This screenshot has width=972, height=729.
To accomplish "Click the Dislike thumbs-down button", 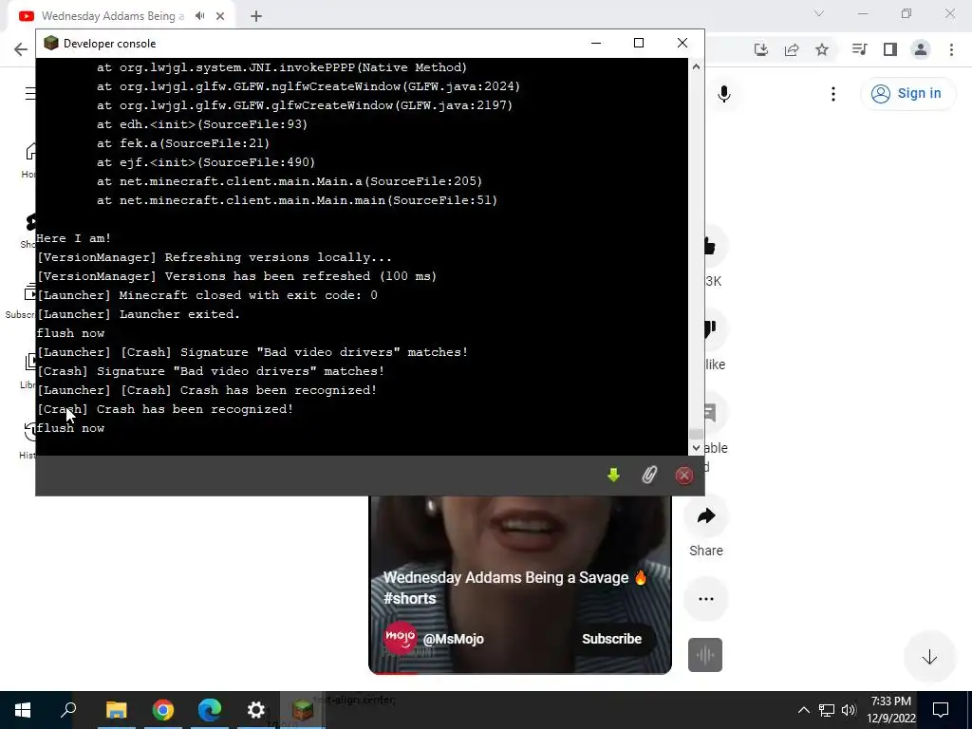I will 710,329.
